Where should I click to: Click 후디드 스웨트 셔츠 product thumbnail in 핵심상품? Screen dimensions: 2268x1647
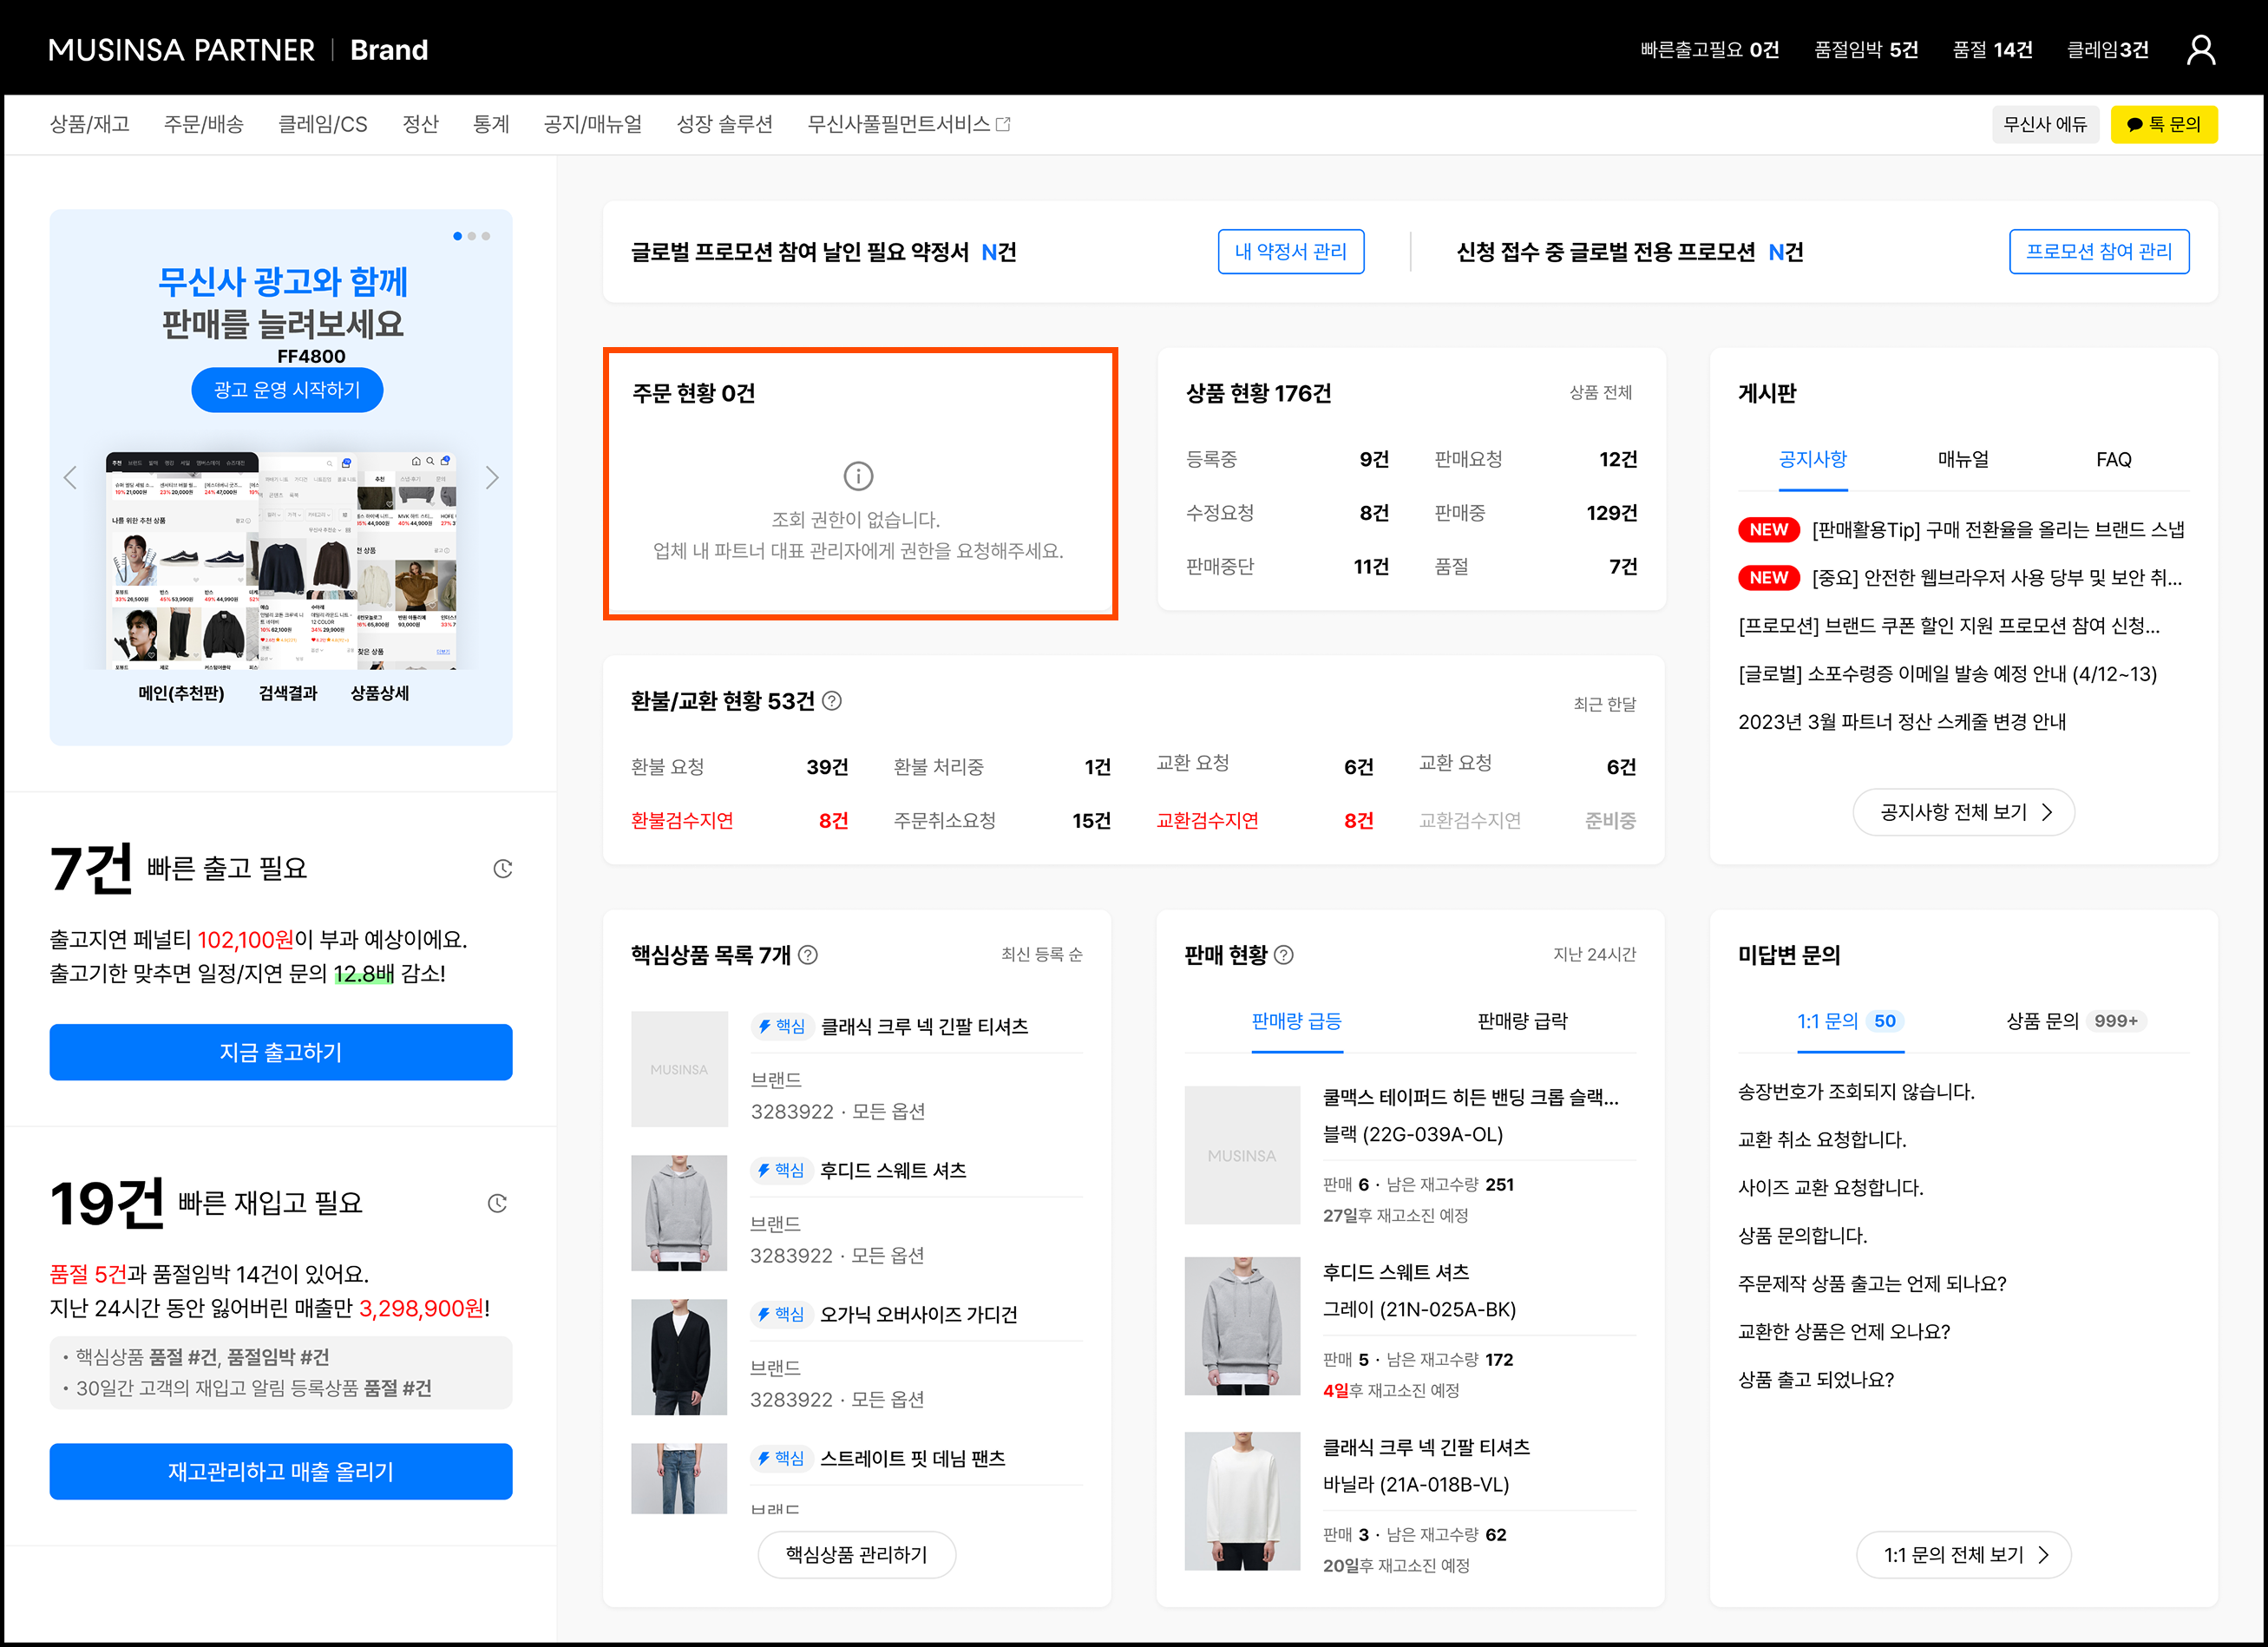click(x=679, y=1212)
